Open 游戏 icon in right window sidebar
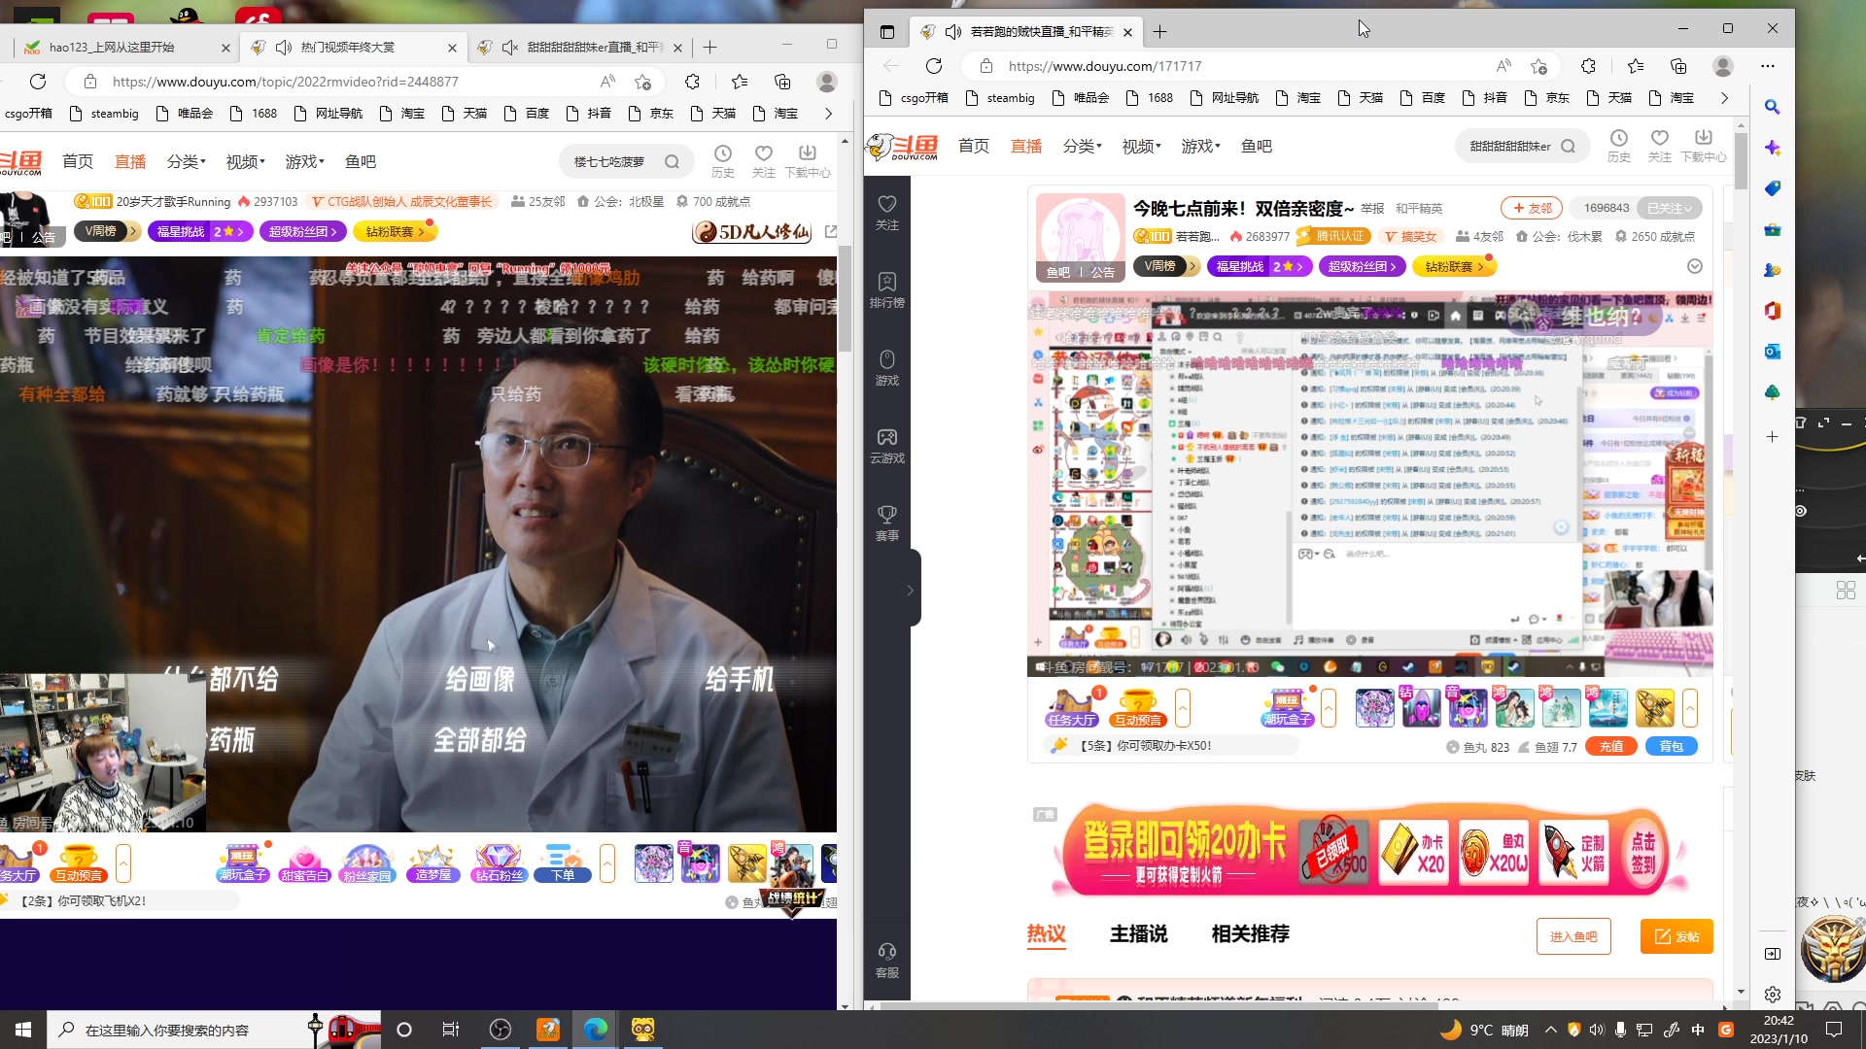This screenshot has width=1866, height=1049. click(x=886, y=367)
